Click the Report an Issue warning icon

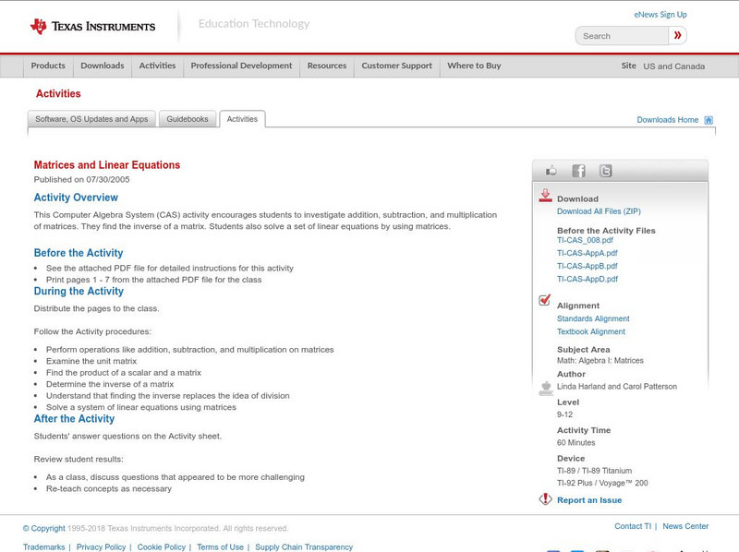[x=545, y=499]
